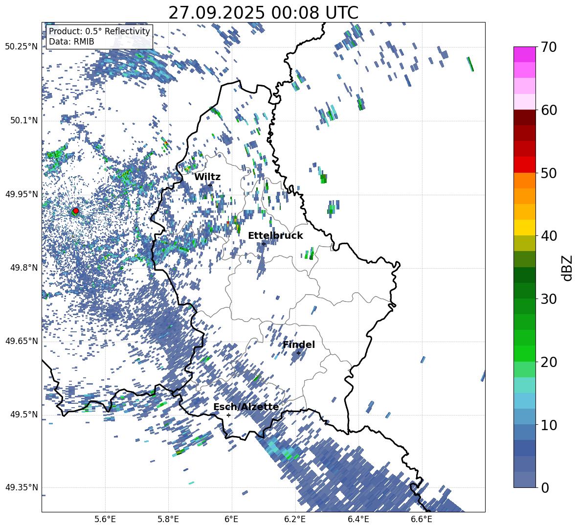Click the 70 dBZ colorbar label
579x529 pixels.
pyautogui.click(x=549, y=47)
